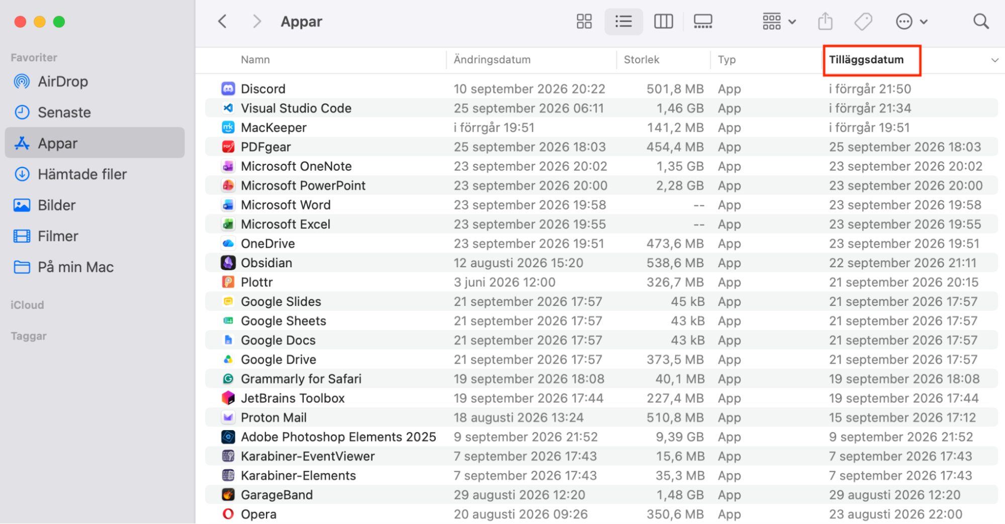
Task: Switch to gallery view
Action: 702,22
